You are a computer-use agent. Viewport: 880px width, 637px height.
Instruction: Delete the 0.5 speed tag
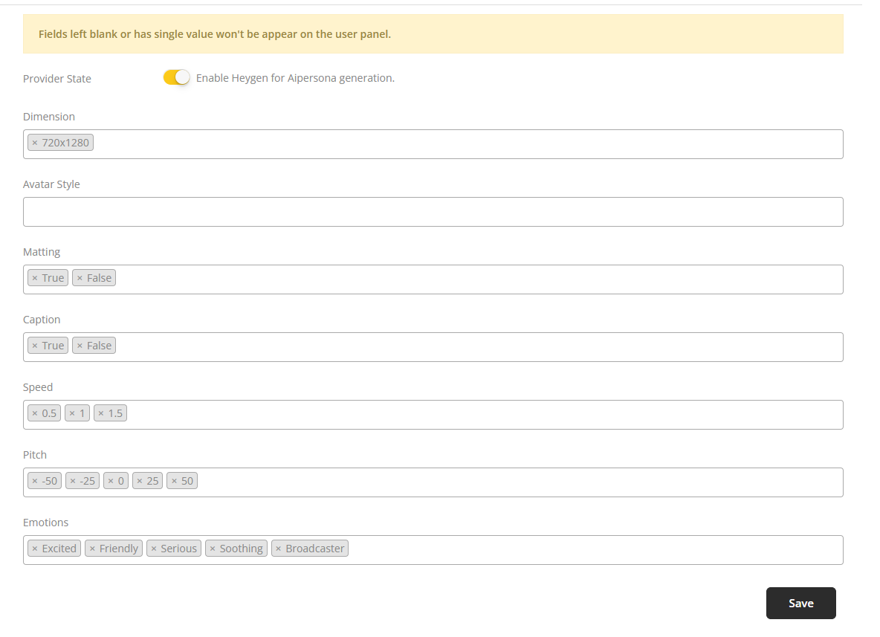point(34,413)
